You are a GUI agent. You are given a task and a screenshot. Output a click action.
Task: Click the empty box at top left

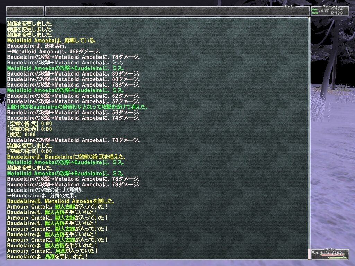point(25,11)
